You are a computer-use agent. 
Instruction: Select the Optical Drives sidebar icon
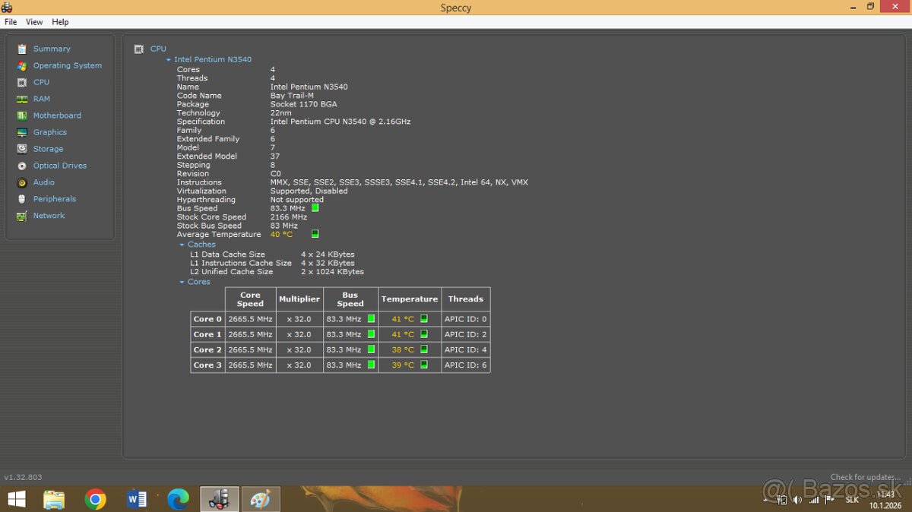[x=23, y=165]
